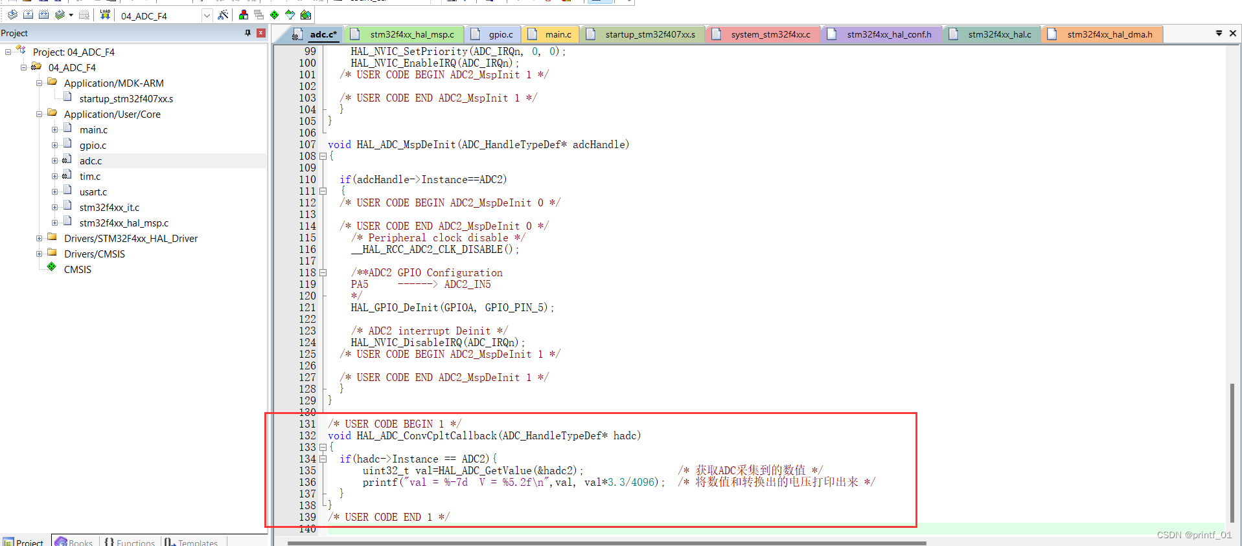This screenshot has width=1242, height=546.
Task: Collapse code fold at line 108
Action: [323, 157]
